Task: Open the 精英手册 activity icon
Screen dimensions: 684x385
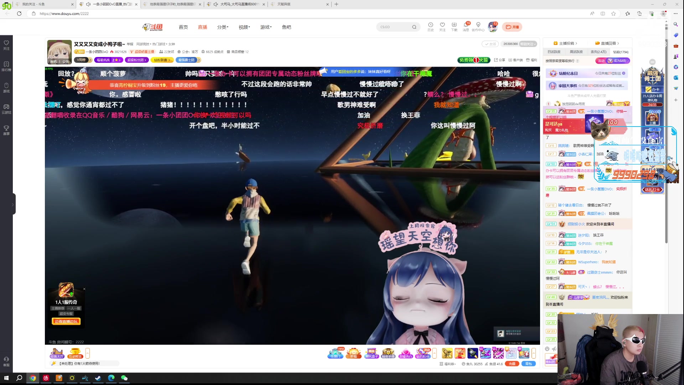Action: pyautogui.click(x=388, y=353)
